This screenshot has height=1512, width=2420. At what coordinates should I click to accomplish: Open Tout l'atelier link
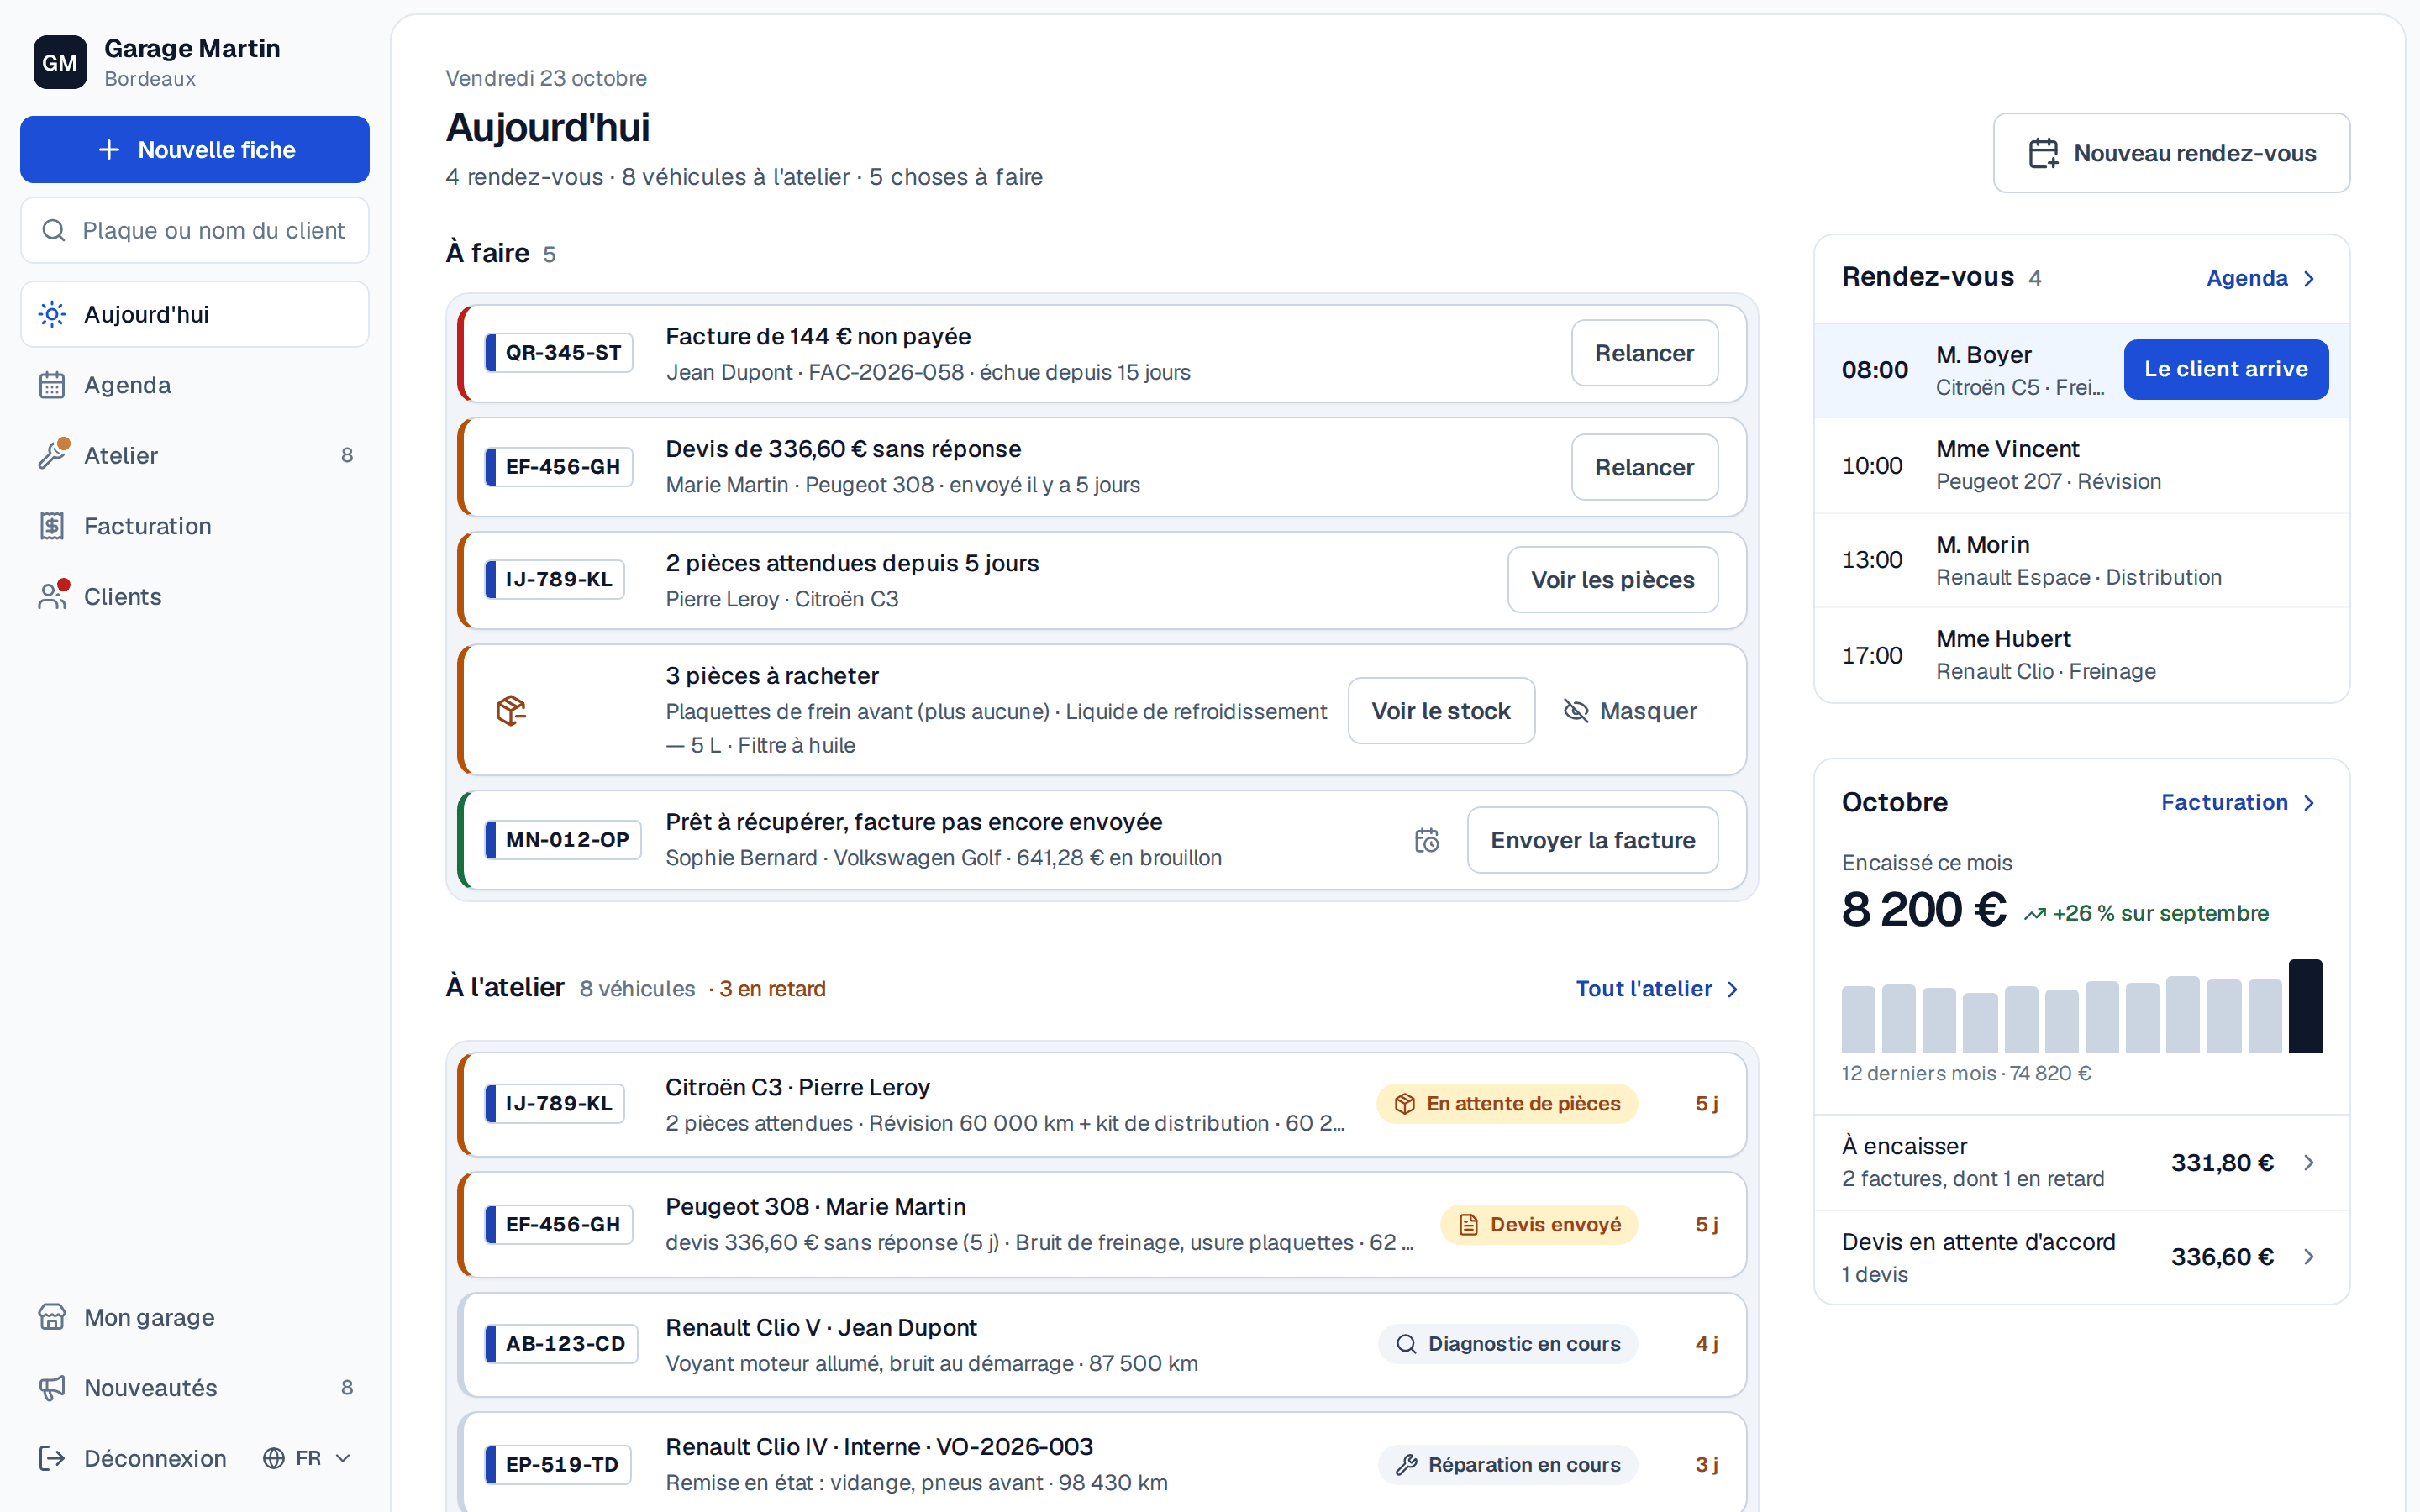[x=1657, y=988]
